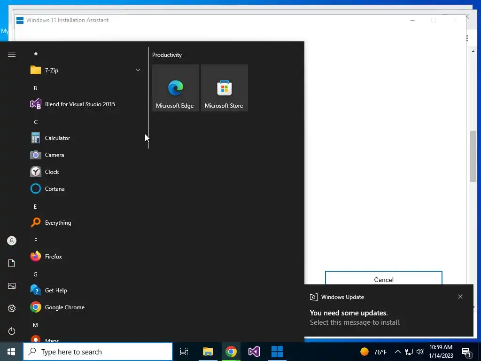Screen dimensions: 481x361
Task: Click the B letter group header
Action: 35,88
